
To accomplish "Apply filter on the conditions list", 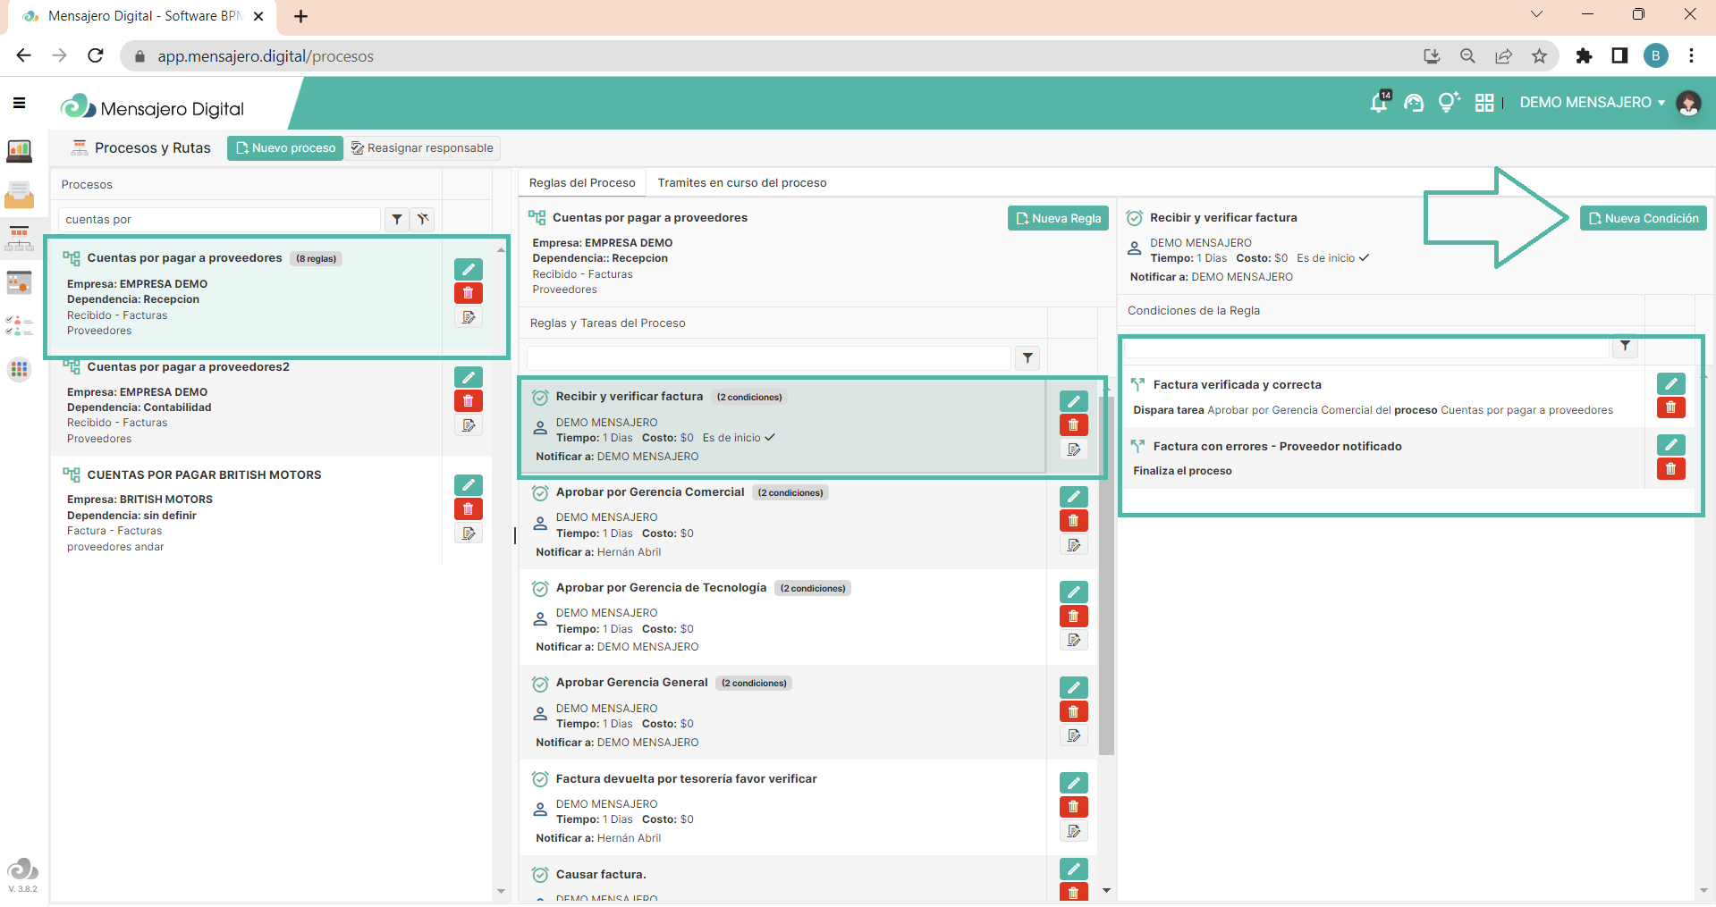I will pyautogui.click(x=1625, y=347).
